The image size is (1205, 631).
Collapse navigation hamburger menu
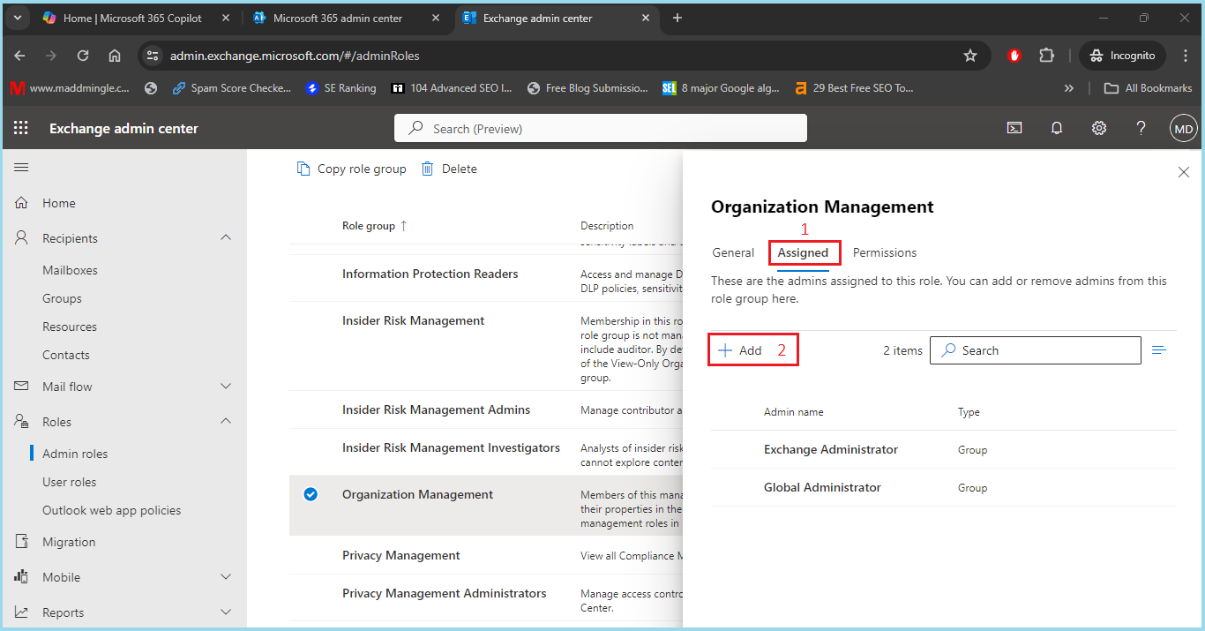21,167
